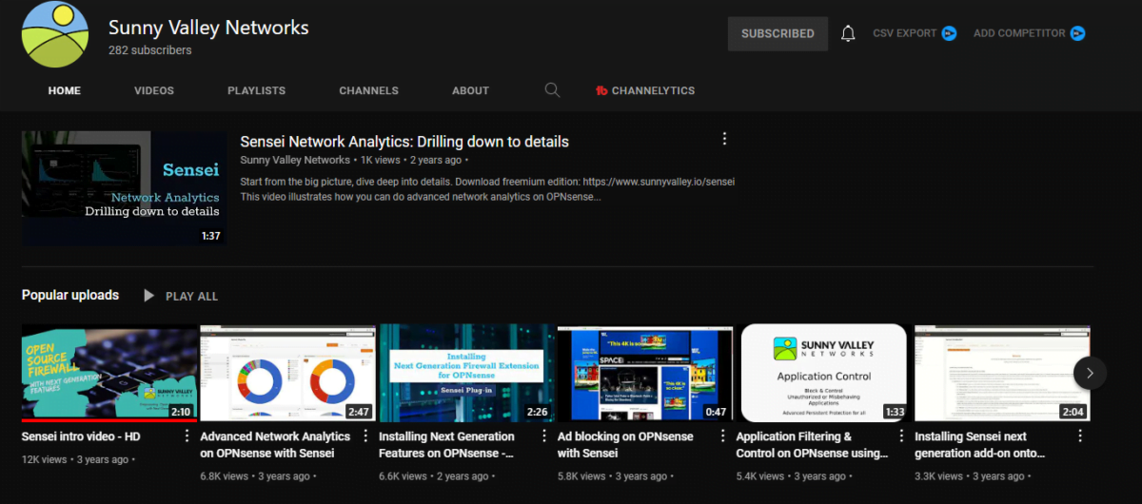Open the Application Control video thumbnail
Viewport: 1142px width, 504px height.
pos(824,373)
